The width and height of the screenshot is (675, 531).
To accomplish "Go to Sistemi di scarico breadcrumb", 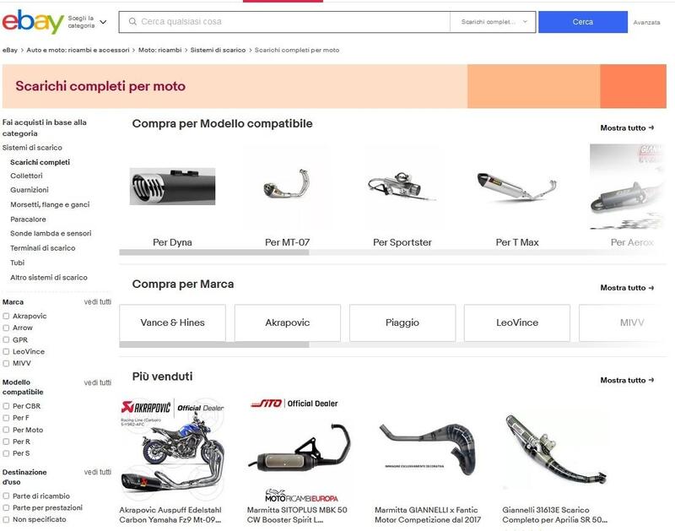I will pos(218,50).
